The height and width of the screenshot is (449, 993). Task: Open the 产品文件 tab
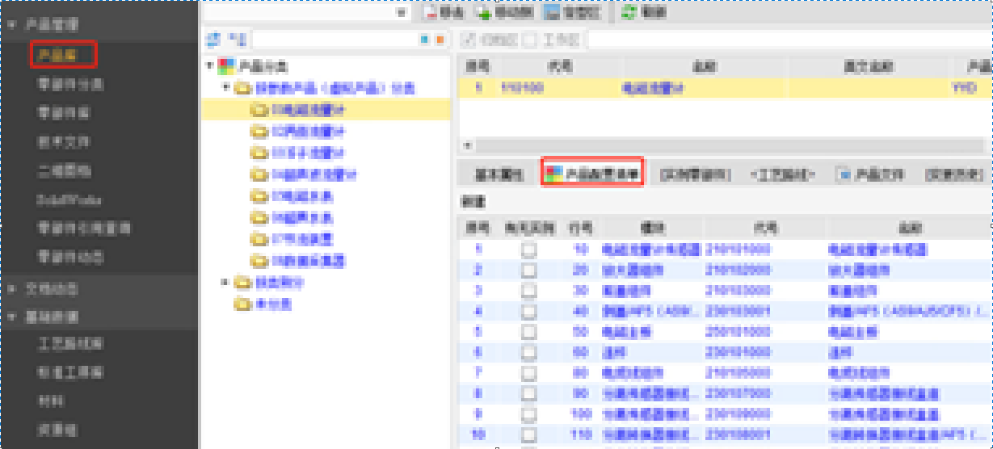coord(870,174)
